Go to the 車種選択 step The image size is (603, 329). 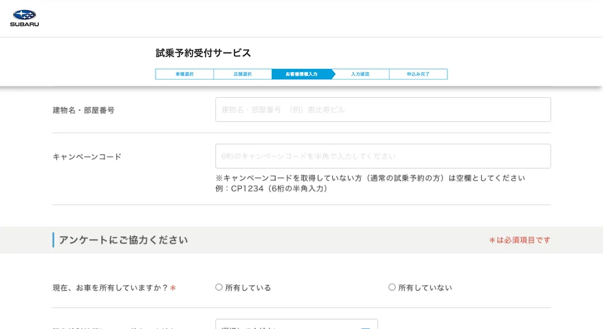pos(185,74)
